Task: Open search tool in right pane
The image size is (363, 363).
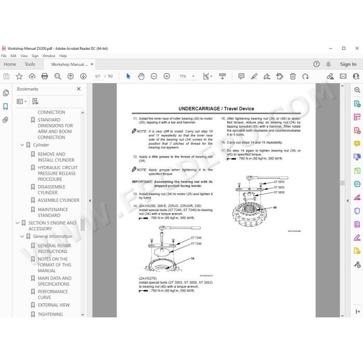Action: (x=357, y=90)
